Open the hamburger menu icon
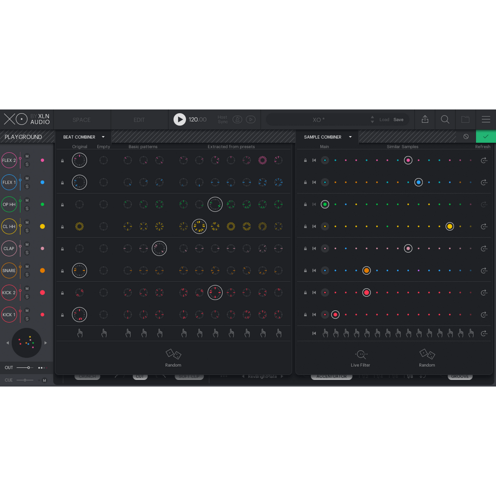 click(x=486, y=119)
